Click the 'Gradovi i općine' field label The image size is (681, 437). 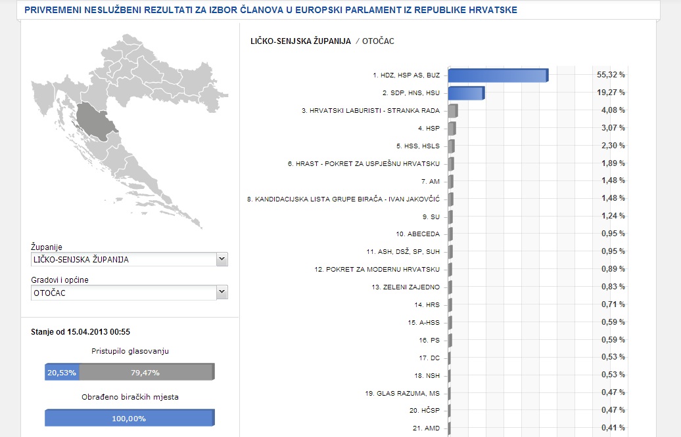pos(60,280)
